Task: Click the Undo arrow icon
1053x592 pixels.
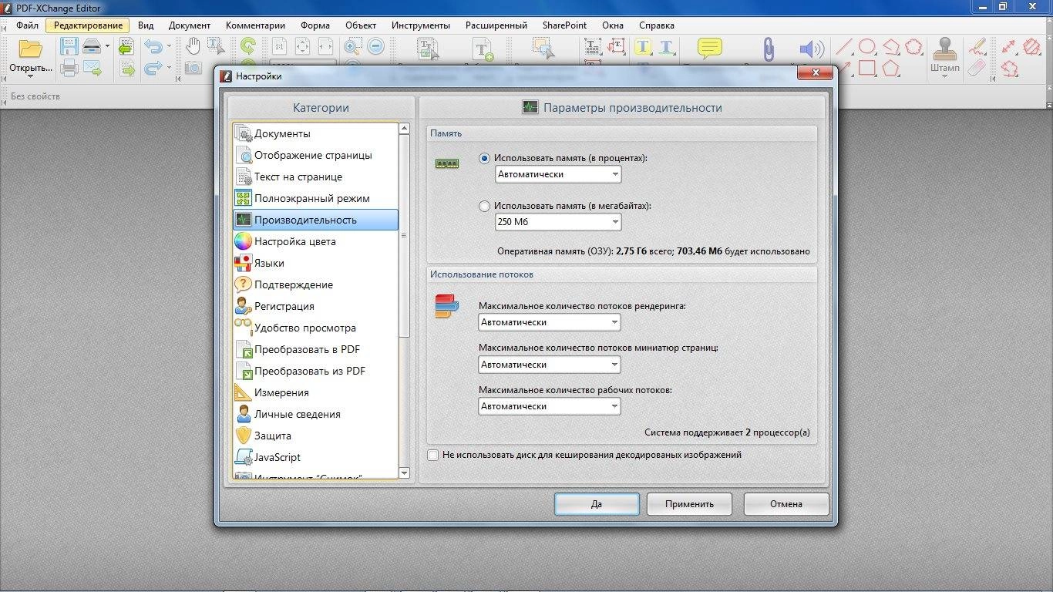Action: pos(153,46)
